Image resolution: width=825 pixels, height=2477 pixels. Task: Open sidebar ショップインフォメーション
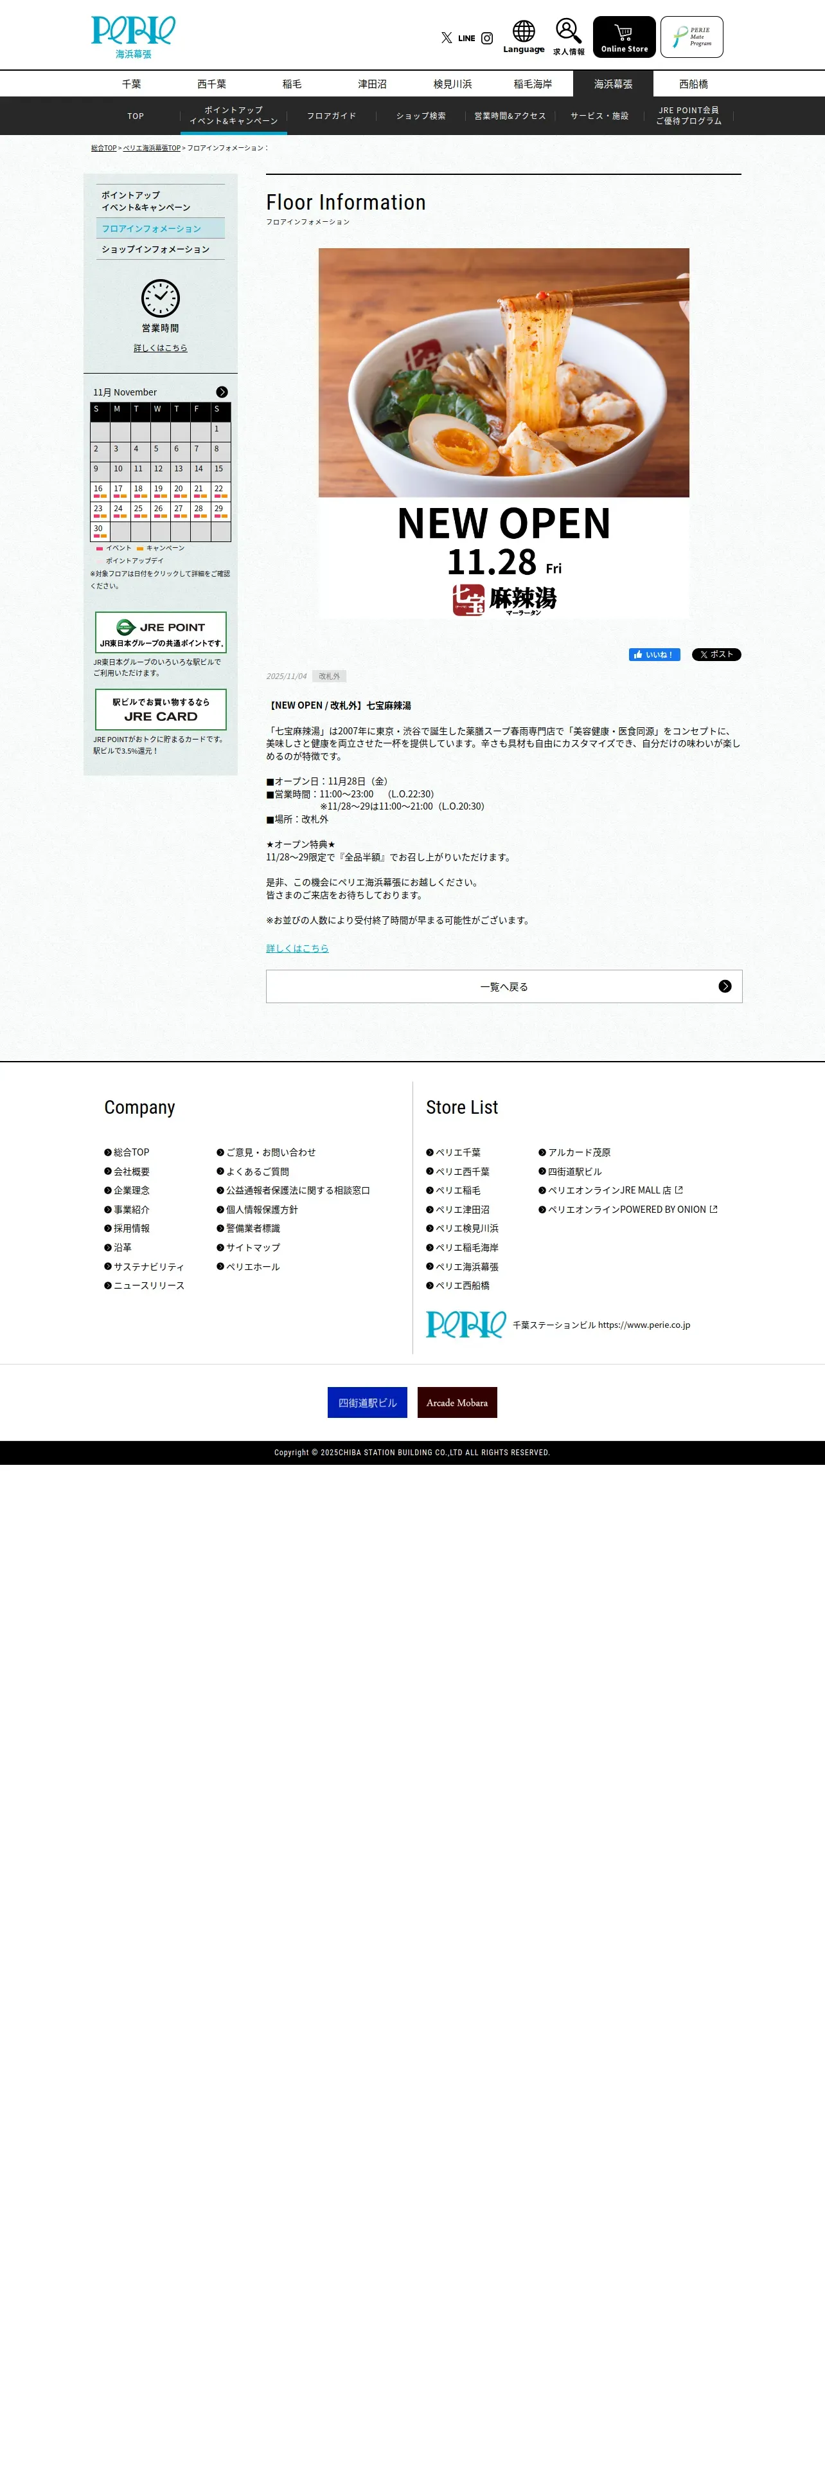[x=161, y=249]
